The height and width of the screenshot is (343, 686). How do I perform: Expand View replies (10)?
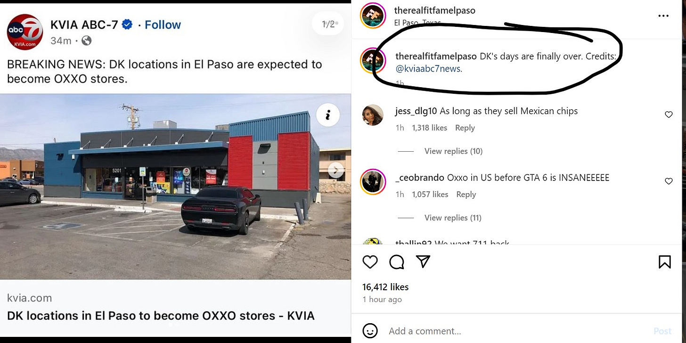[453, 151]
